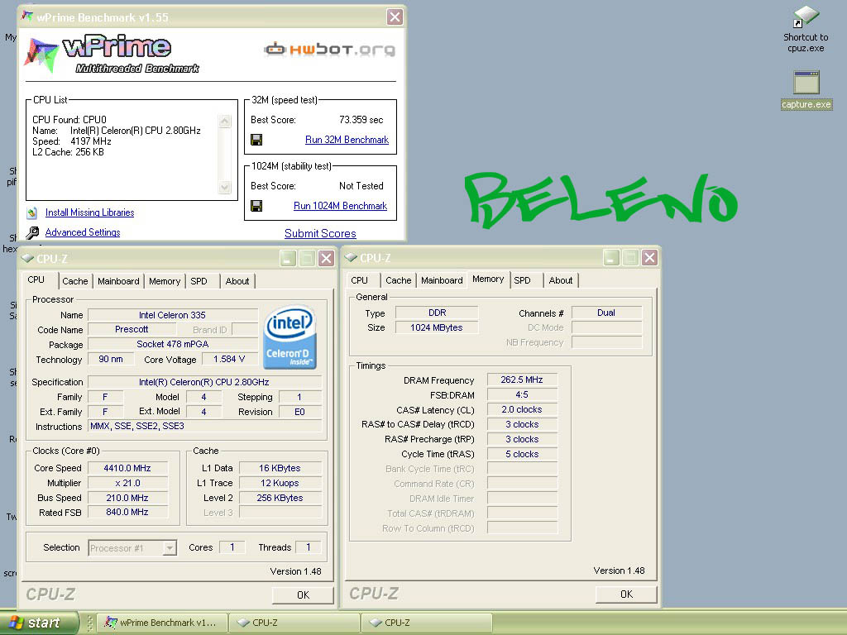Minimize the right CPU-Z window
This screenshot has height=635, width=847.
click(x=611, y=258)
